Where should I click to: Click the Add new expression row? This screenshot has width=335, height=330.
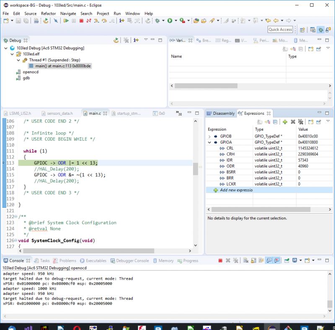[x=269, y=190]
